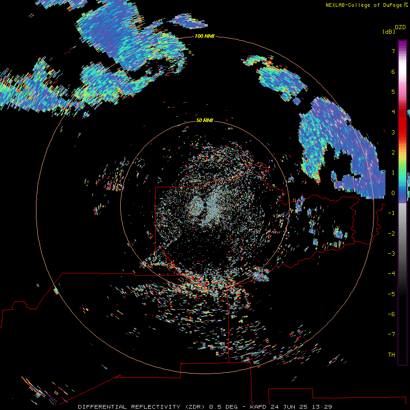Screen dimensions: 410x410
Task: Click the 24 JUN 25 date text
Action: tap(289, 407)
